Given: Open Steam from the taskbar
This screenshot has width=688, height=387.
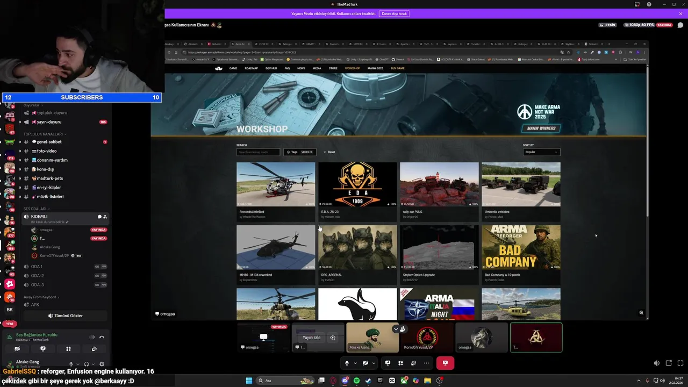Looking at the screenshot, I should (x=368, y=381).
